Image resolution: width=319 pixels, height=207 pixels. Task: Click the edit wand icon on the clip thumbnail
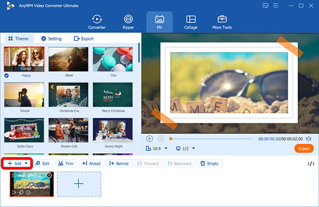[x=21, y=192]
